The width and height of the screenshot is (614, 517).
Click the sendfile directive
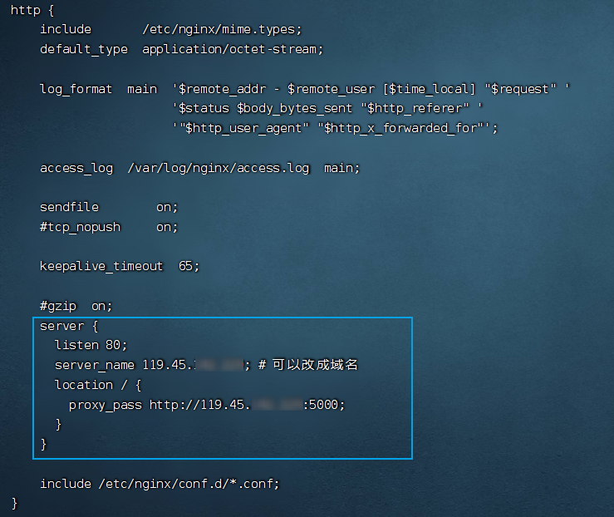pyautogui.click(x=69, y=207)
